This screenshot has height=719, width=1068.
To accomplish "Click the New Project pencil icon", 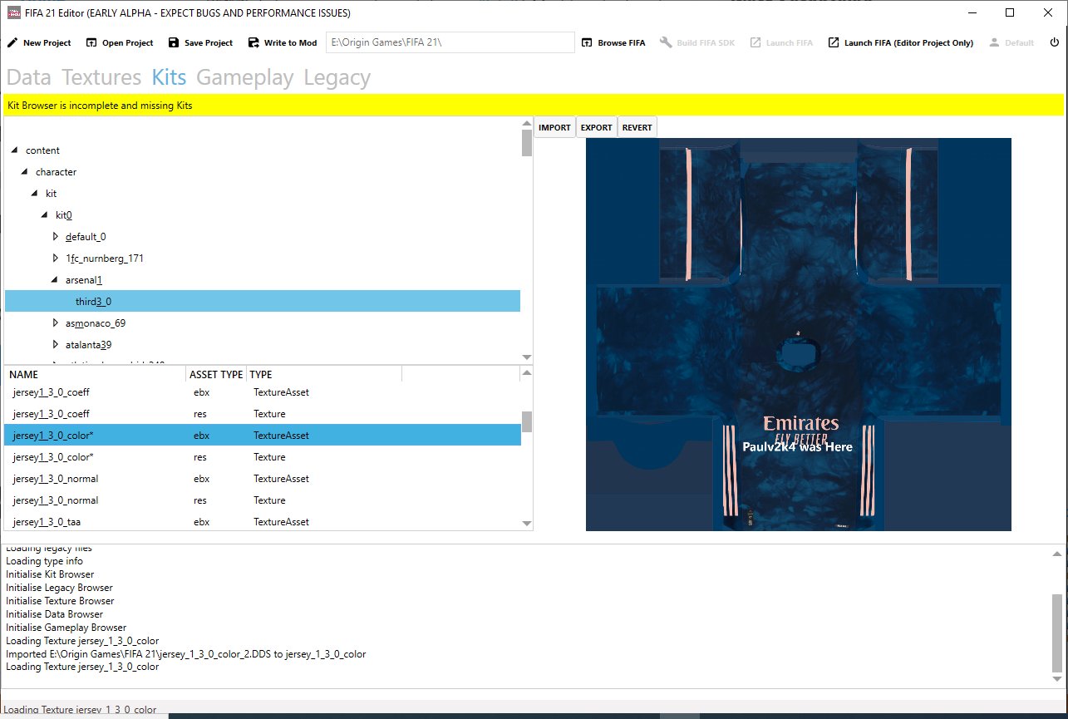I will 12,42.
